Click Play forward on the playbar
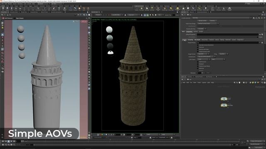Viewport: 266px width, 149px height. click(x=11, y=141)
